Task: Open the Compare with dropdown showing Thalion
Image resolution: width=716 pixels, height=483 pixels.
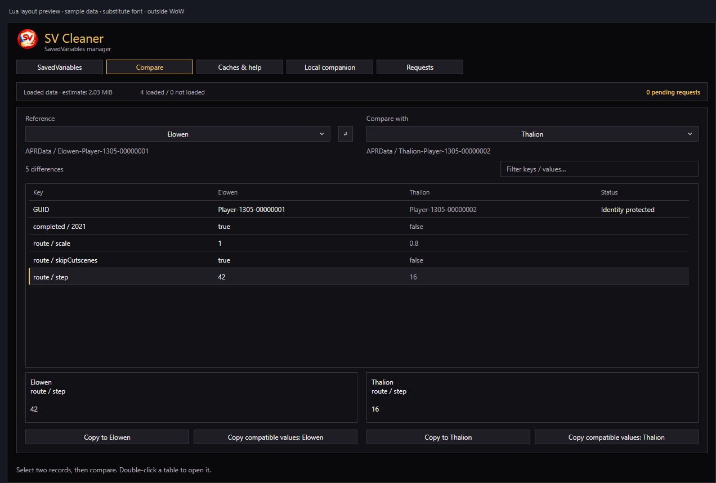Action: click(532, 134)
